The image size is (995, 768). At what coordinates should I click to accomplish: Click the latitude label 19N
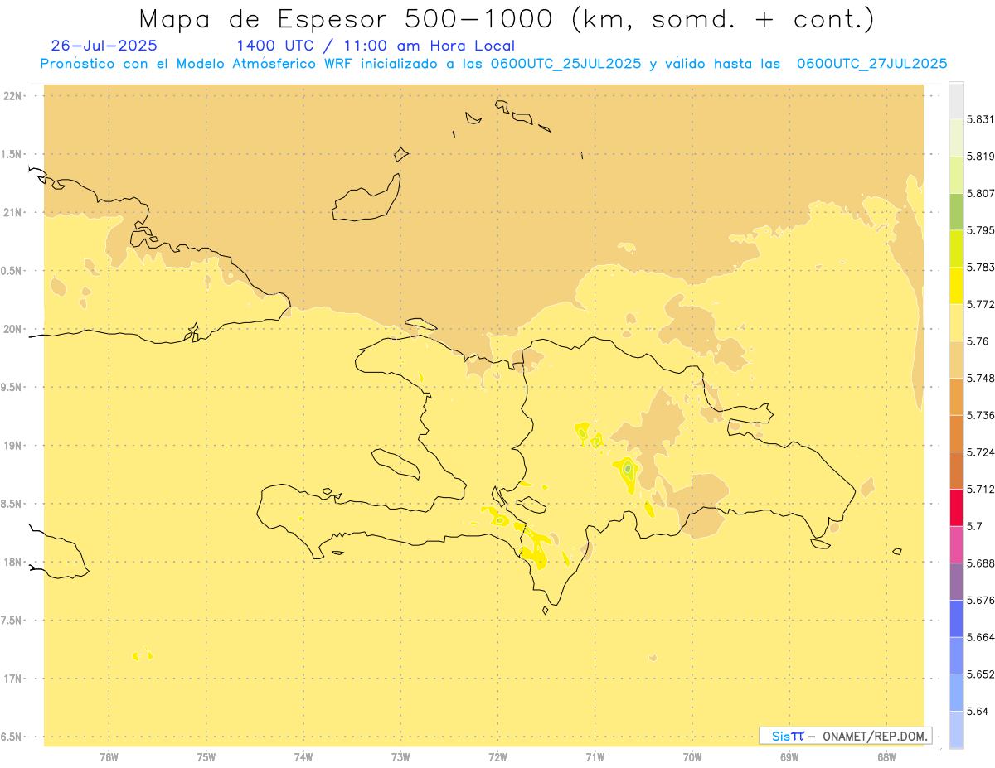tap(12, 445)
